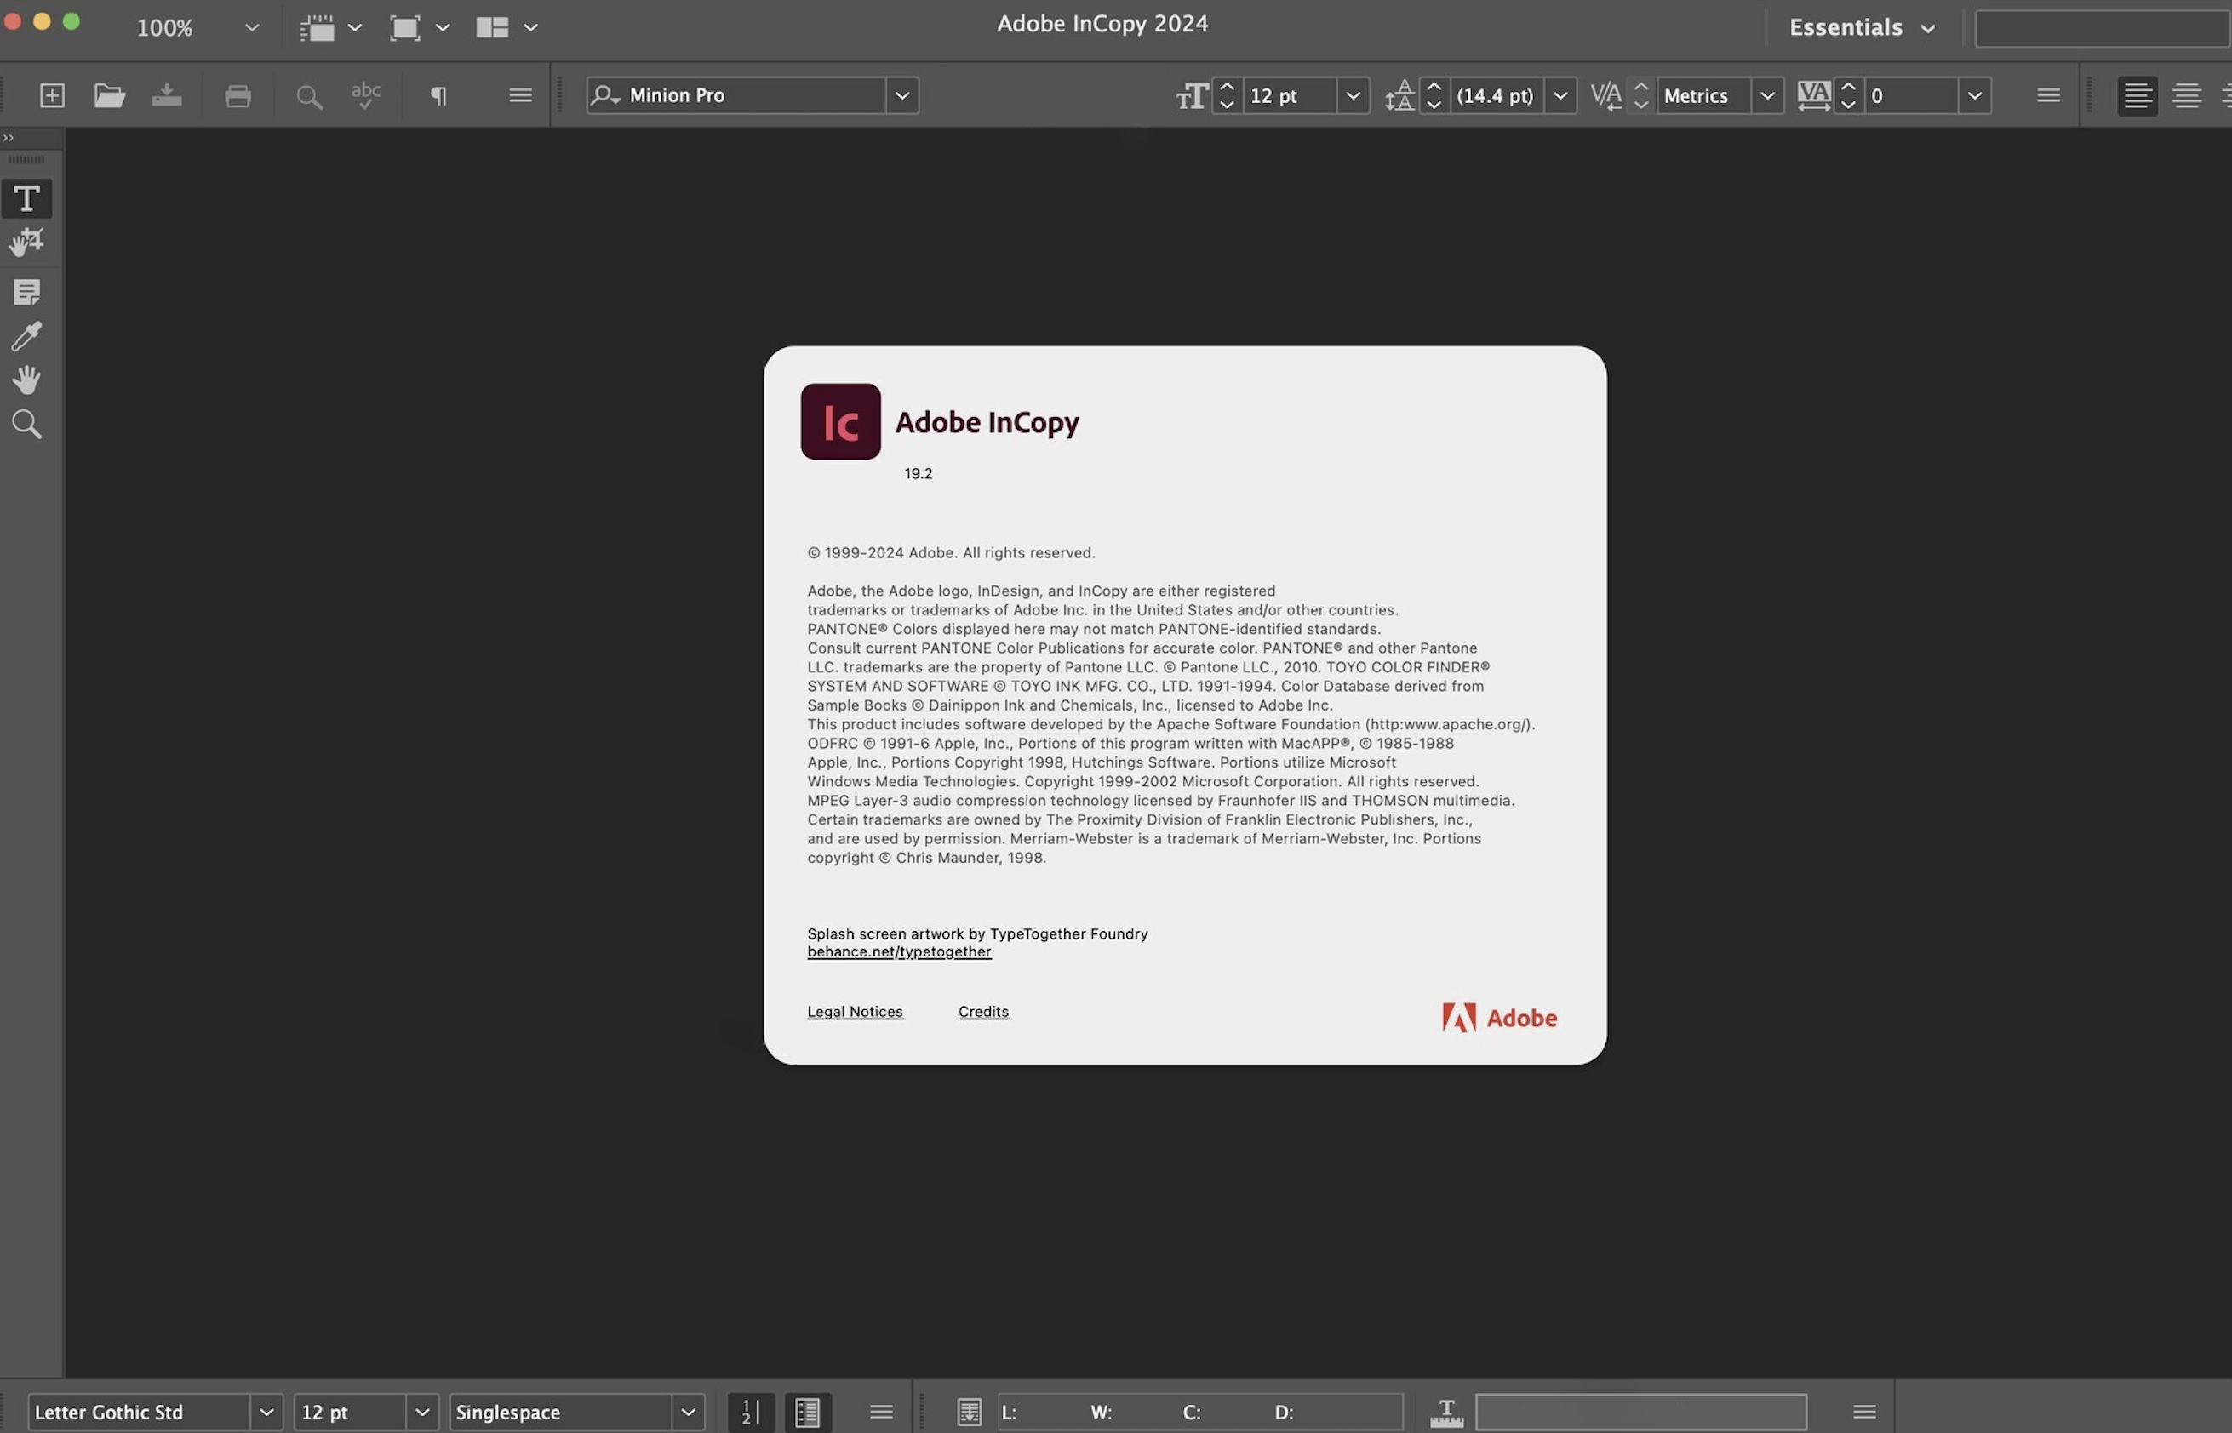Image resolution: width=2232 pixels, height=1433 pixels.
Task: Open the galley appearance bar menu
Action: point(880,1412)
